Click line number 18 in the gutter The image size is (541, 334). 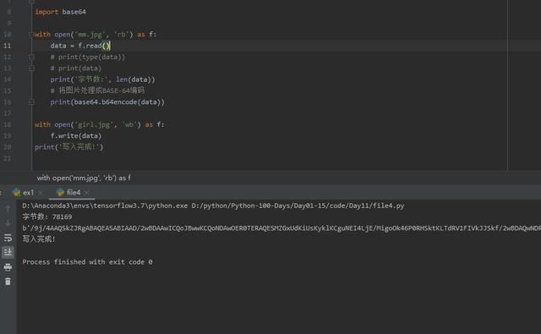(x=8, y=124)
